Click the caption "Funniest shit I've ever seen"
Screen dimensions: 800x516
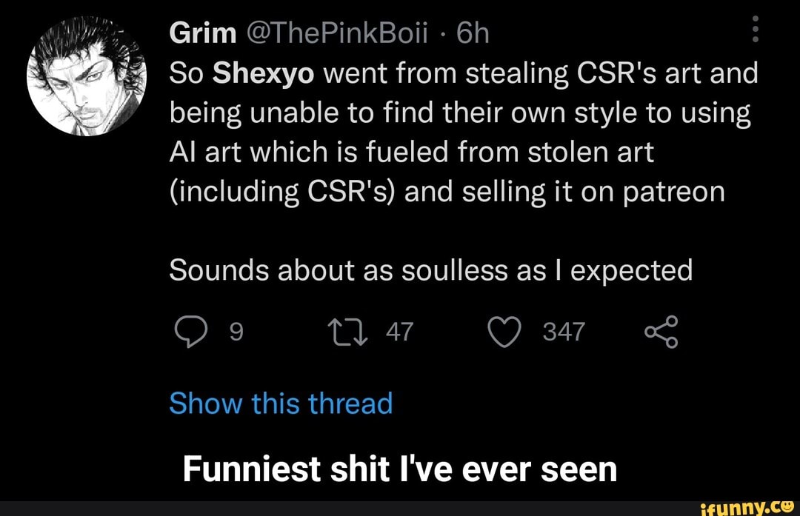pyautogui.click(x=400, y=468)
